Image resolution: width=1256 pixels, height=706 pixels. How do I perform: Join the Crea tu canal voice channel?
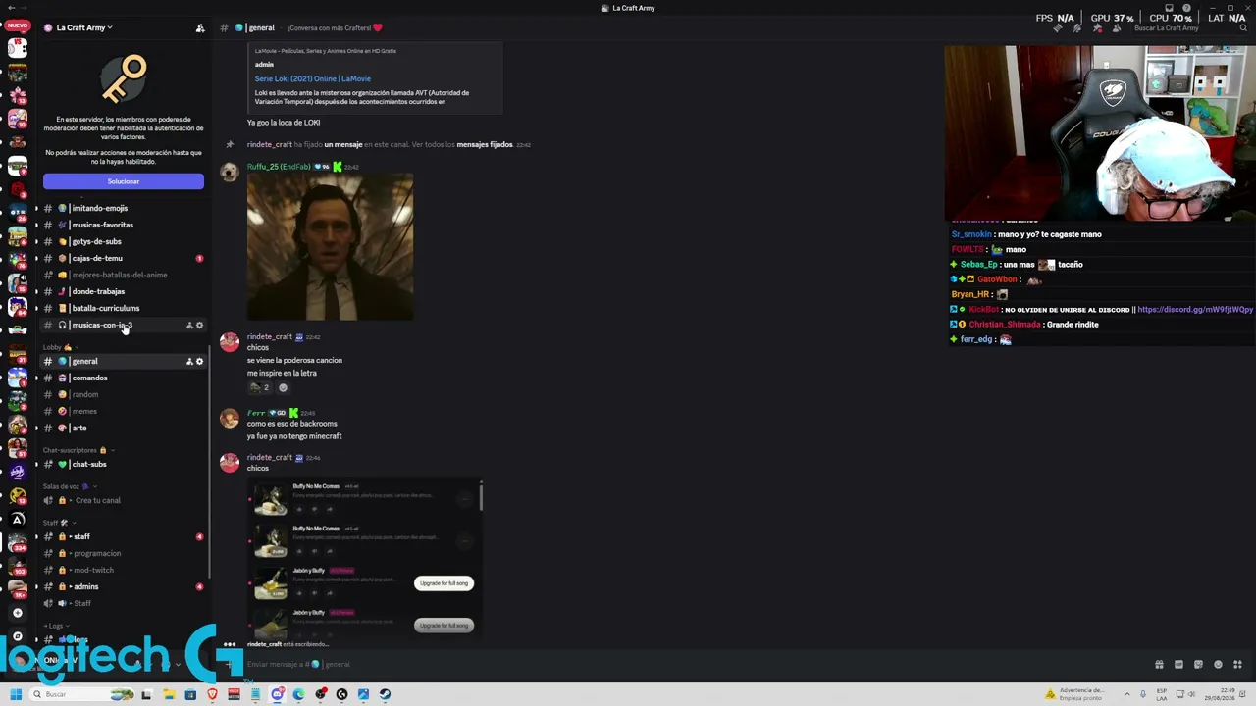tap(123, 501)
